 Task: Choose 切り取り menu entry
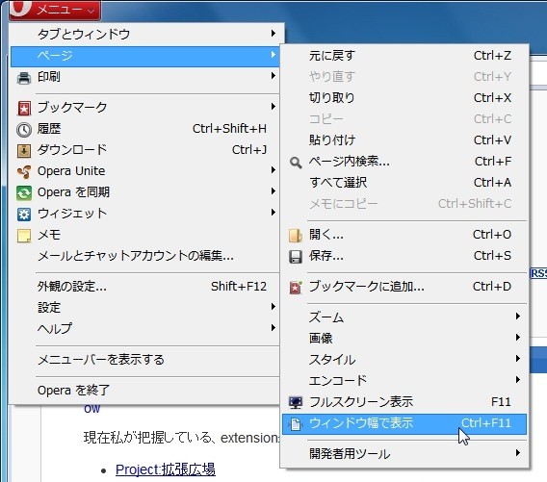pyautogui.click(x=404, y=98)
